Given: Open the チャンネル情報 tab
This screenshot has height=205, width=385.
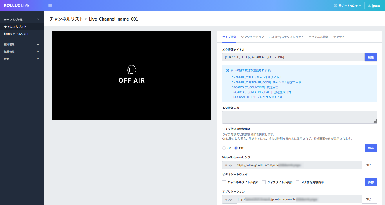Looking at the screenshot, I should coord(319,37).
